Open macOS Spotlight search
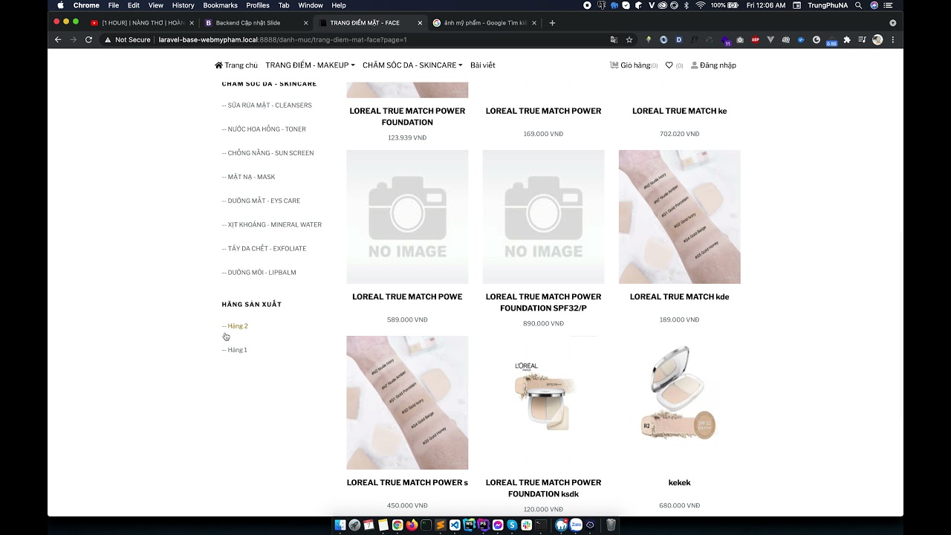Image resolution: width=951 pixels, height=535 pixels. pos(858,5)
